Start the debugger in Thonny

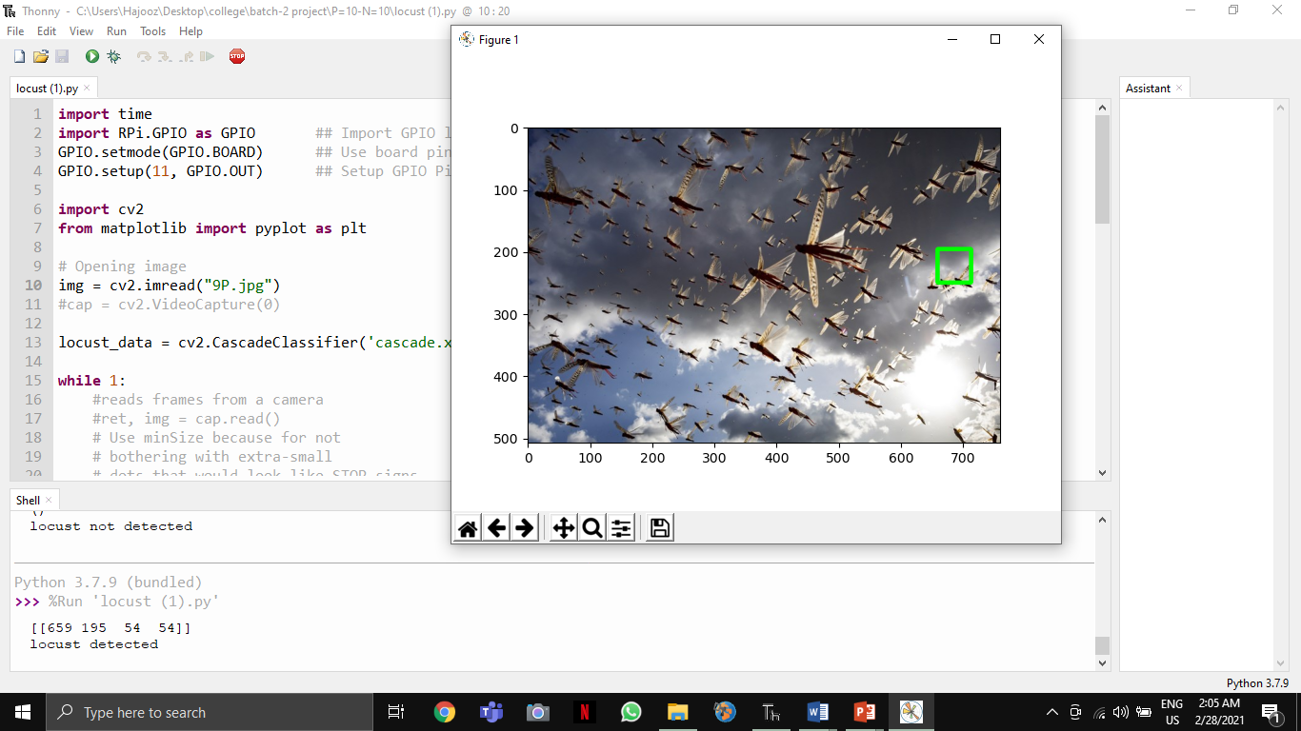[x=113, y=56]
